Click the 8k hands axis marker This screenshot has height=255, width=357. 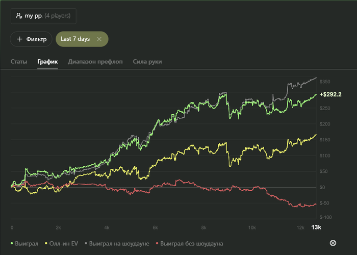point(203,227)
